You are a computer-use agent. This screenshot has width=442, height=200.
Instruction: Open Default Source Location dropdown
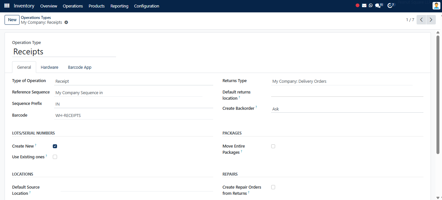click(137, 188)
